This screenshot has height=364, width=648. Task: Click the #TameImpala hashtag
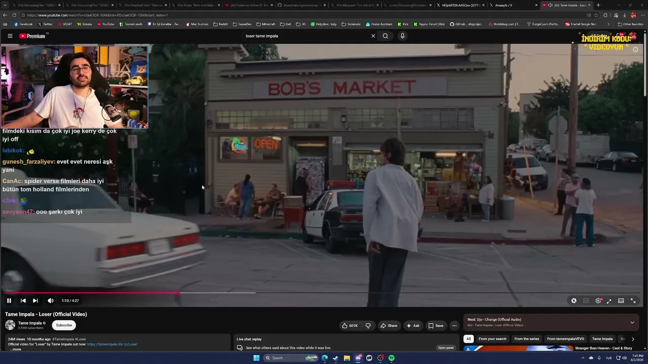[63, 339]
